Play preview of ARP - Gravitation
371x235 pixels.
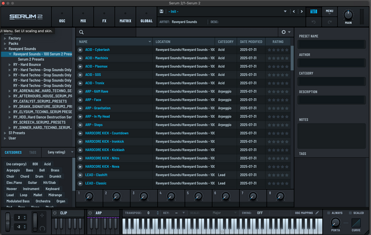point(80,109)
